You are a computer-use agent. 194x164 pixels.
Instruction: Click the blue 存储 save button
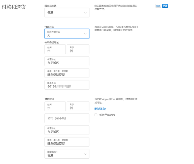[165, 6]
